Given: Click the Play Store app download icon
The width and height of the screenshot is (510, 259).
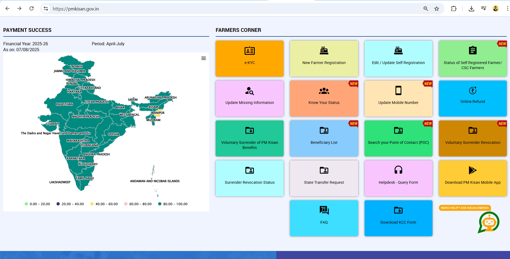Looking at the screenshot, I should tap(472, 170).
